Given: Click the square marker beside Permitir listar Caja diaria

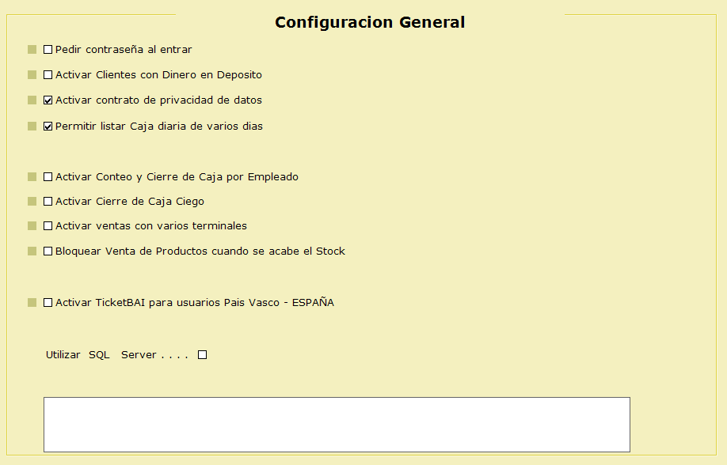Looking at the screenshot, I should click(32, 126).
